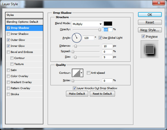Select the Inner Shadow entry label

[x=20, y=34]
